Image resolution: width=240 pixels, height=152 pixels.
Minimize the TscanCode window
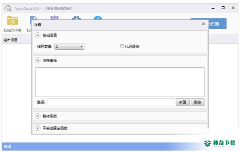point(213,8)
